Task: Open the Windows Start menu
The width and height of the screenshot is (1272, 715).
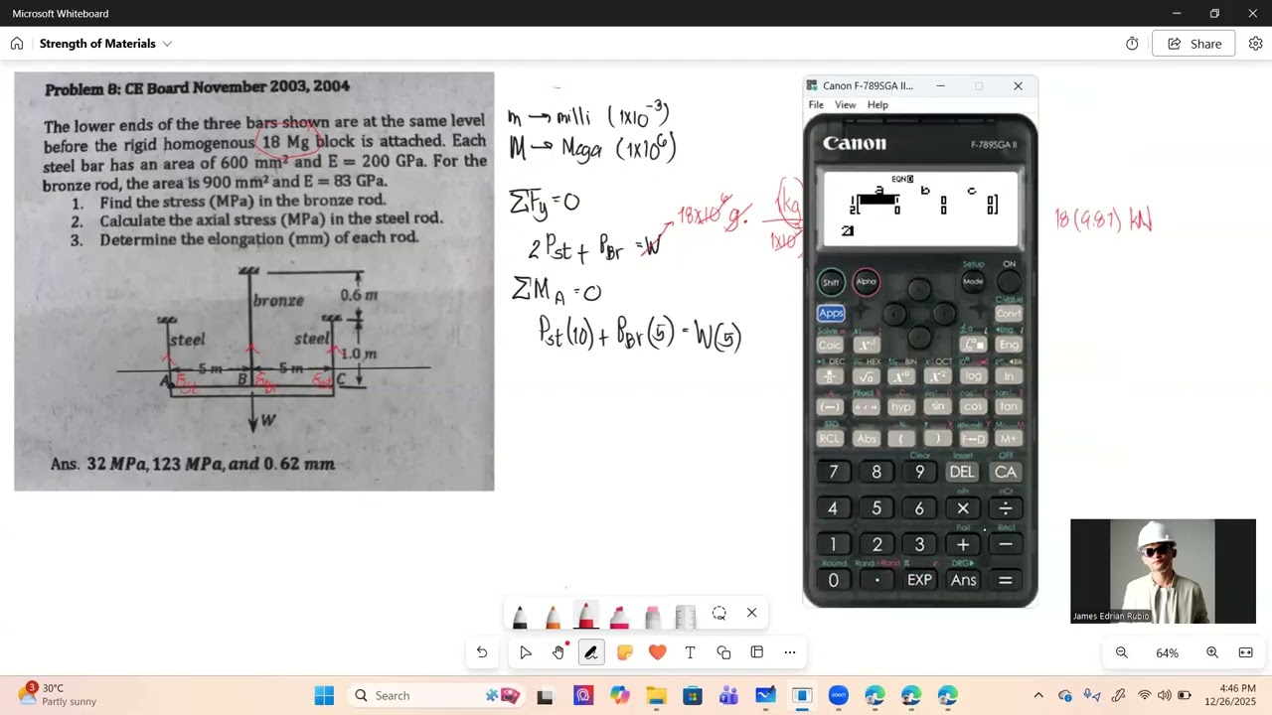Action: (324, 695)
